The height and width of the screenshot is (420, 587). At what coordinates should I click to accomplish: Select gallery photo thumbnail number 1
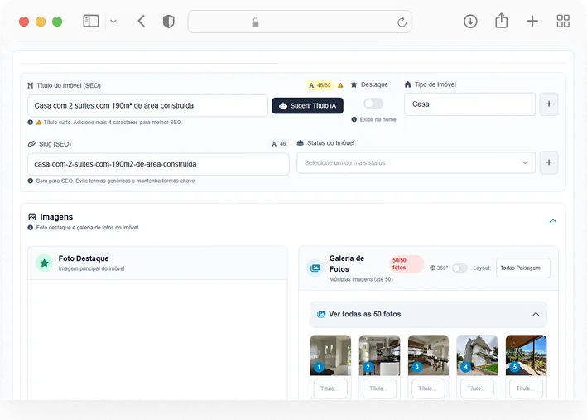pos(330,355)
